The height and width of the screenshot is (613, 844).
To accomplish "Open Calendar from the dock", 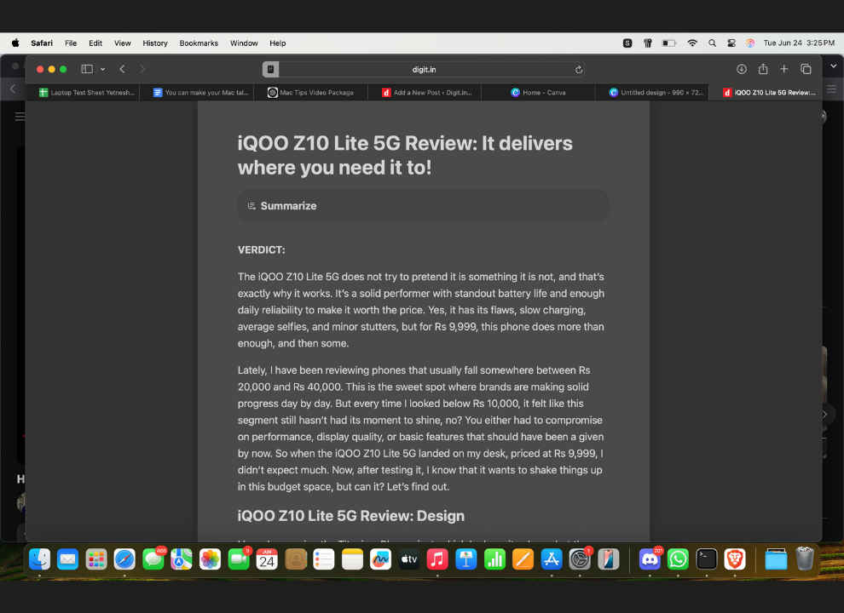I will pos(267,559).
